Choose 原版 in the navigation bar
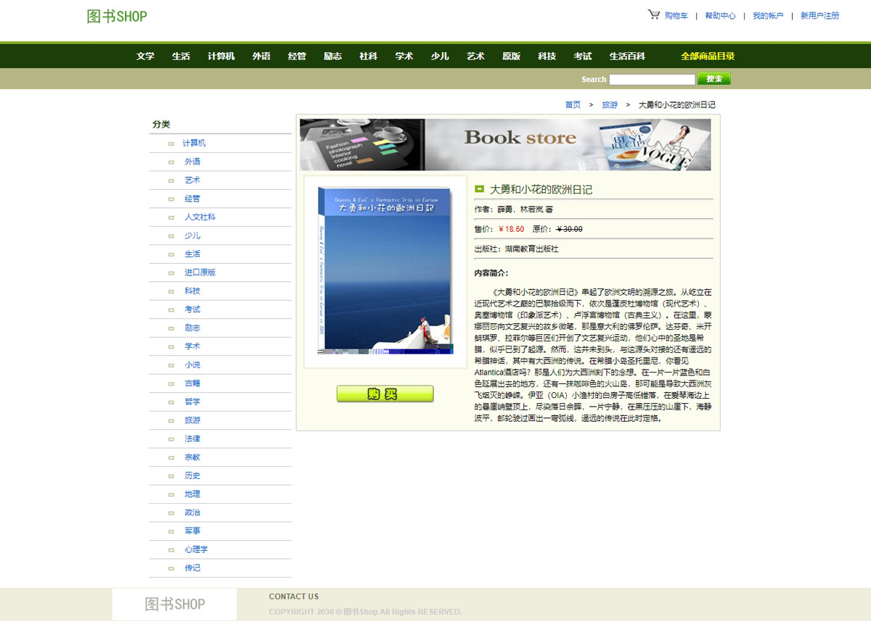871x640 pixels. pos(511,57)
